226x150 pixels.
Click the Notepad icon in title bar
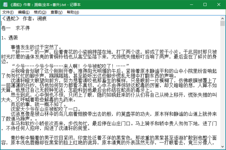pyautogui.click(x=3, y=4)
